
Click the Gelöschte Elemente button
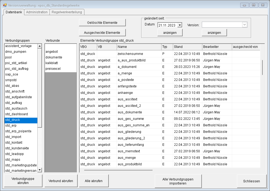102,22
